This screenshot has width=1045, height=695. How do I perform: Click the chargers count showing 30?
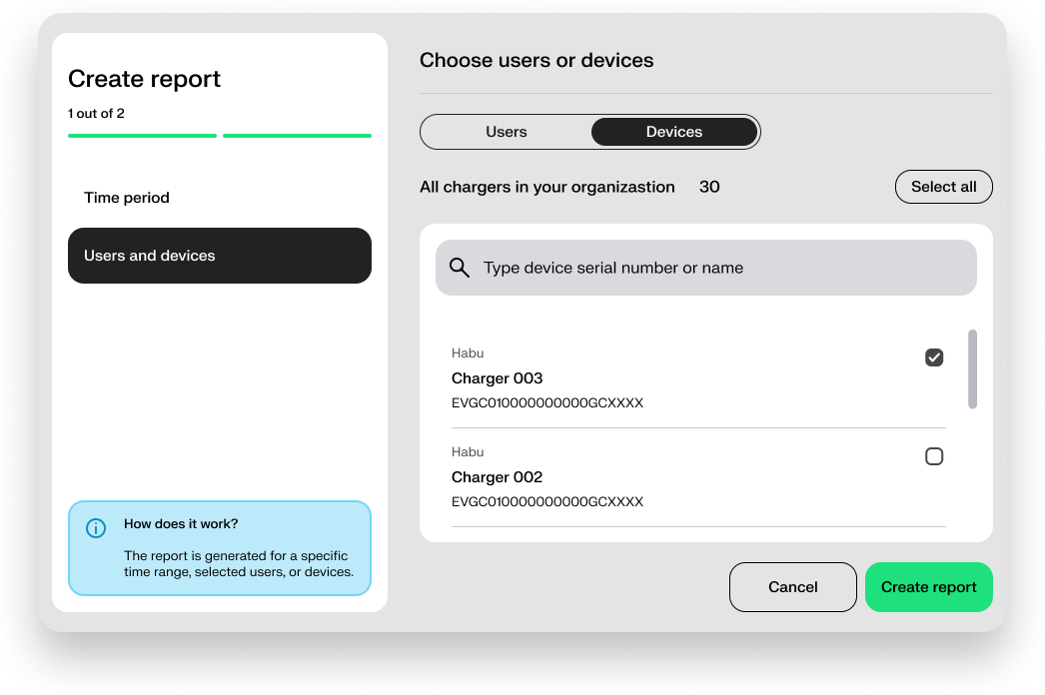[x=709, y=186]
